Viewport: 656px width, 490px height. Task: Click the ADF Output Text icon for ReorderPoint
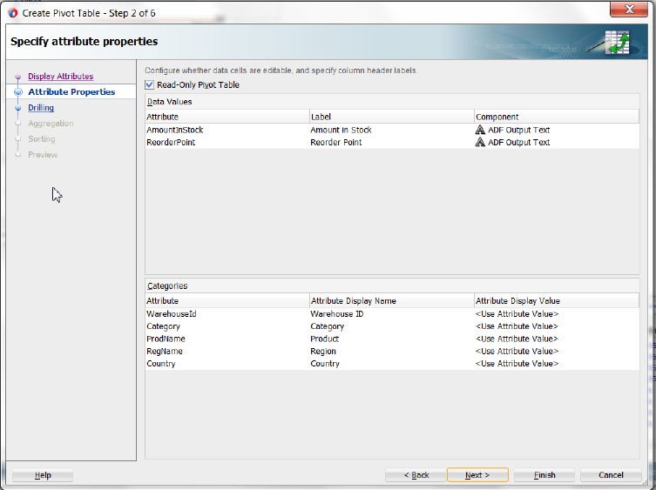480,142
